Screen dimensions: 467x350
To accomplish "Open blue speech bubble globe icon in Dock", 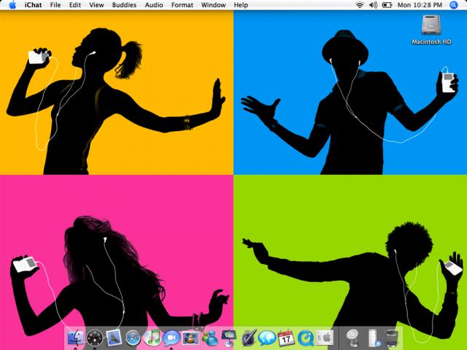I will click(267, 338).
